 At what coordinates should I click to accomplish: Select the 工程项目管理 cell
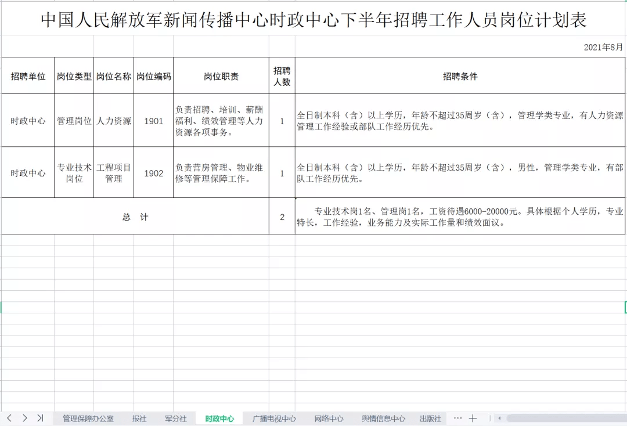coord(114,172)
